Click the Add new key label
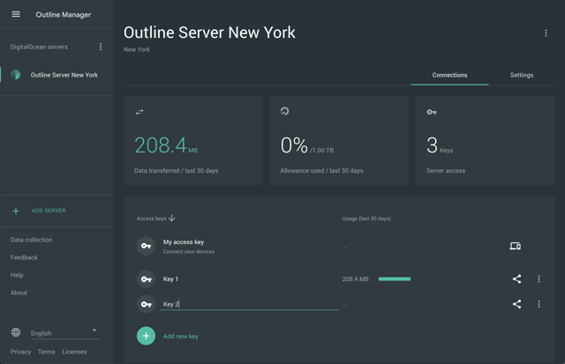The width and height of the screenshot is (565, 364). click(181, 337)
